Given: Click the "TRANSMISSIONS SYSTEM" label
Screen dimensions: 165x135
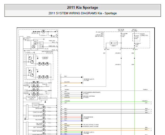Looking at the screenshot, I should coord(88,118).
